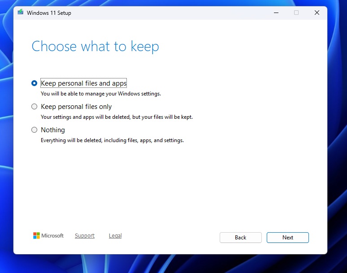The width and height of the screenshot is (347, 273).
Task: Click "You will be able to manage your Windows settings."
Action: [x=101, y=94]
